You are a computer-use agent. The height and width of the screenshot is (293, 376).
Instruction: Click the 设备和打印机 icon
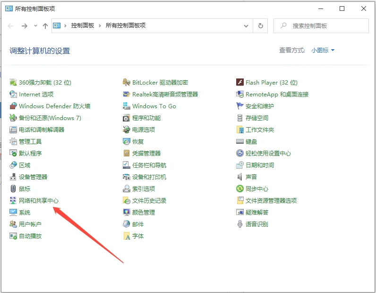pyautogui.click(x=127, y=177)
